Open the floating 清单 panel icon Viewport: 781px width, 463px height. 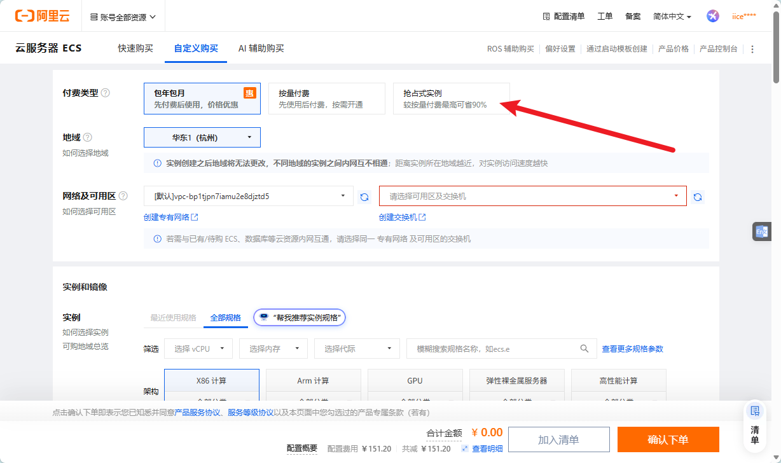click(755, 426)
